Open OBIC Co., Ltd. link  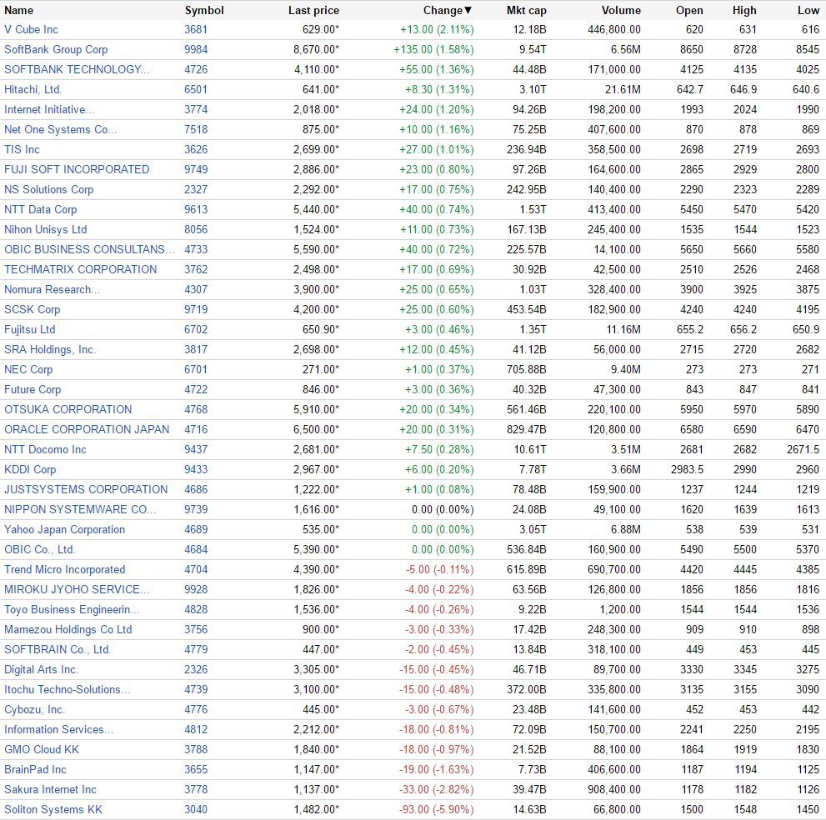tap(39, 550)
